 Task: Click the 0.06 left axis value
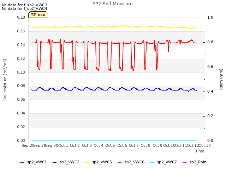click(x=21, y=99)
